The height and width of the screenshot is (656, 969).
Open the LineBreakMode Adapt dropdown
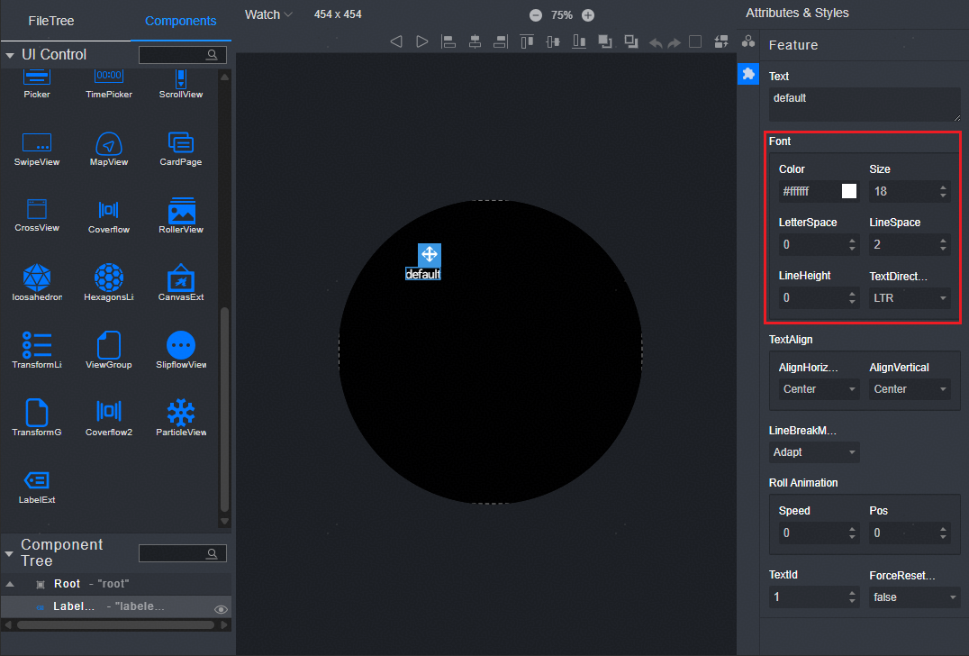(x=814, y=451)
